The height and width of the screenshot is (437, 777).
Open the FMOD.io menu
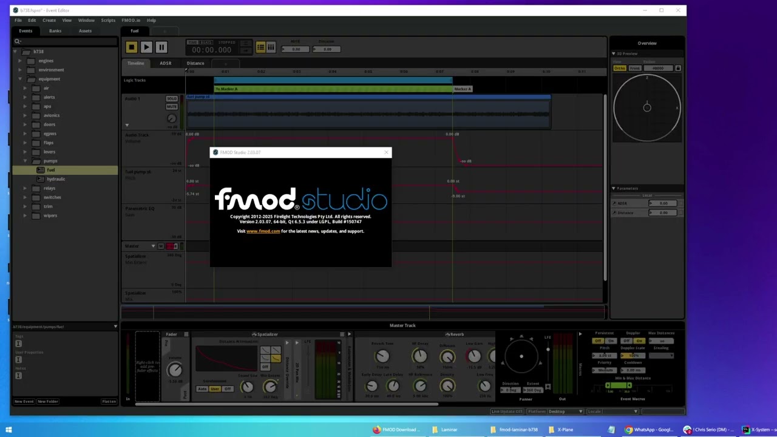click(131, 20)
